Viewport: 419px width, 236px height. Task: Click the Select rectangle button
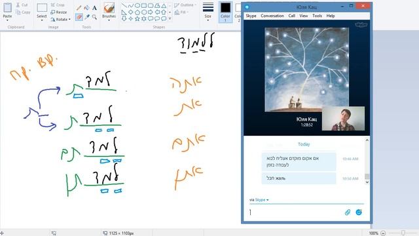point(42,8)
